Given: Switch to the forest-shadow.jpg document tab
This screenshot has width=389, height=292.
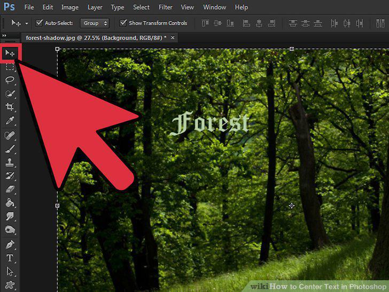Looking at the screenshot, I should click(x=96, y=38).
